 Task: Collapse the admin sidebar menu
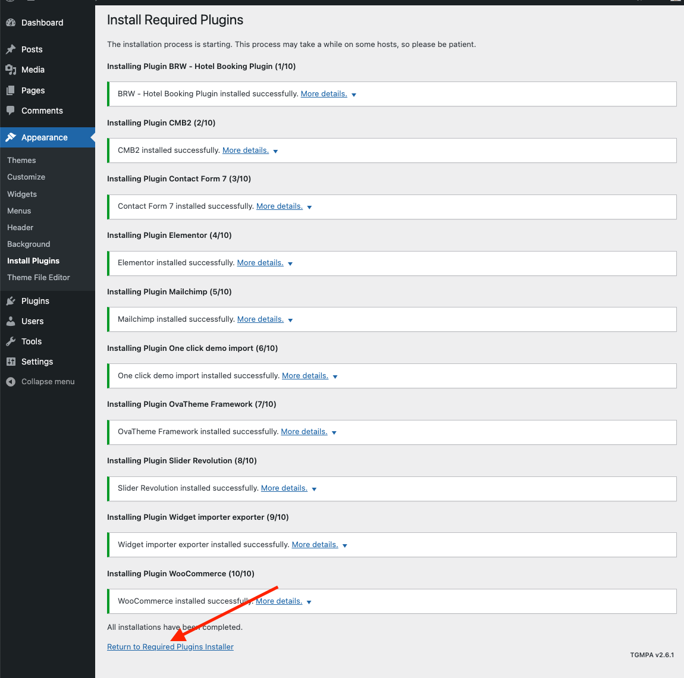pos(40,382)
